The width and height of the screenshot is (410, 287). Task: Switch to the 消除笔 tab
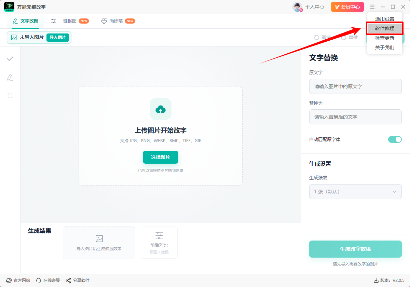(x=118, y=21)
